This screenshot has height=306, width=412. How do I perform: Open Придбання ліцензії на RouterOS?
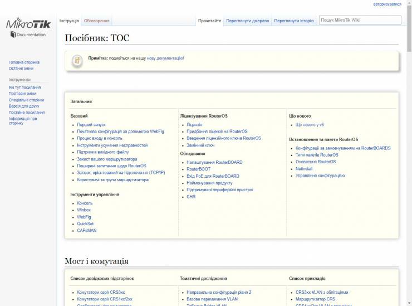(217, 132)
